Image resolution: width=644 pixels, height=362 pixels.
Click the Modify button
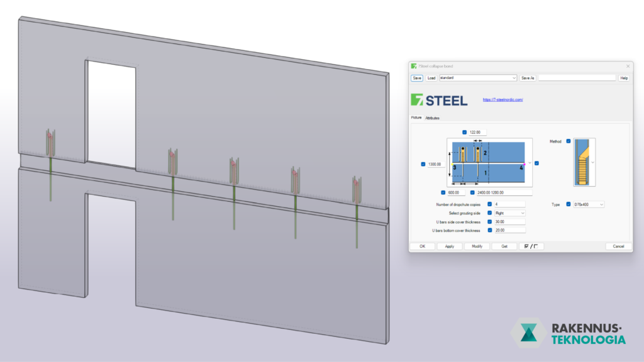(477, 246)
